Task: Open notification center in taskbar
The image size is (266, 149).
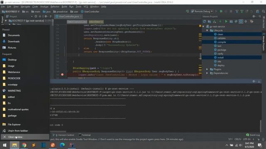Action: coord(260,145)
